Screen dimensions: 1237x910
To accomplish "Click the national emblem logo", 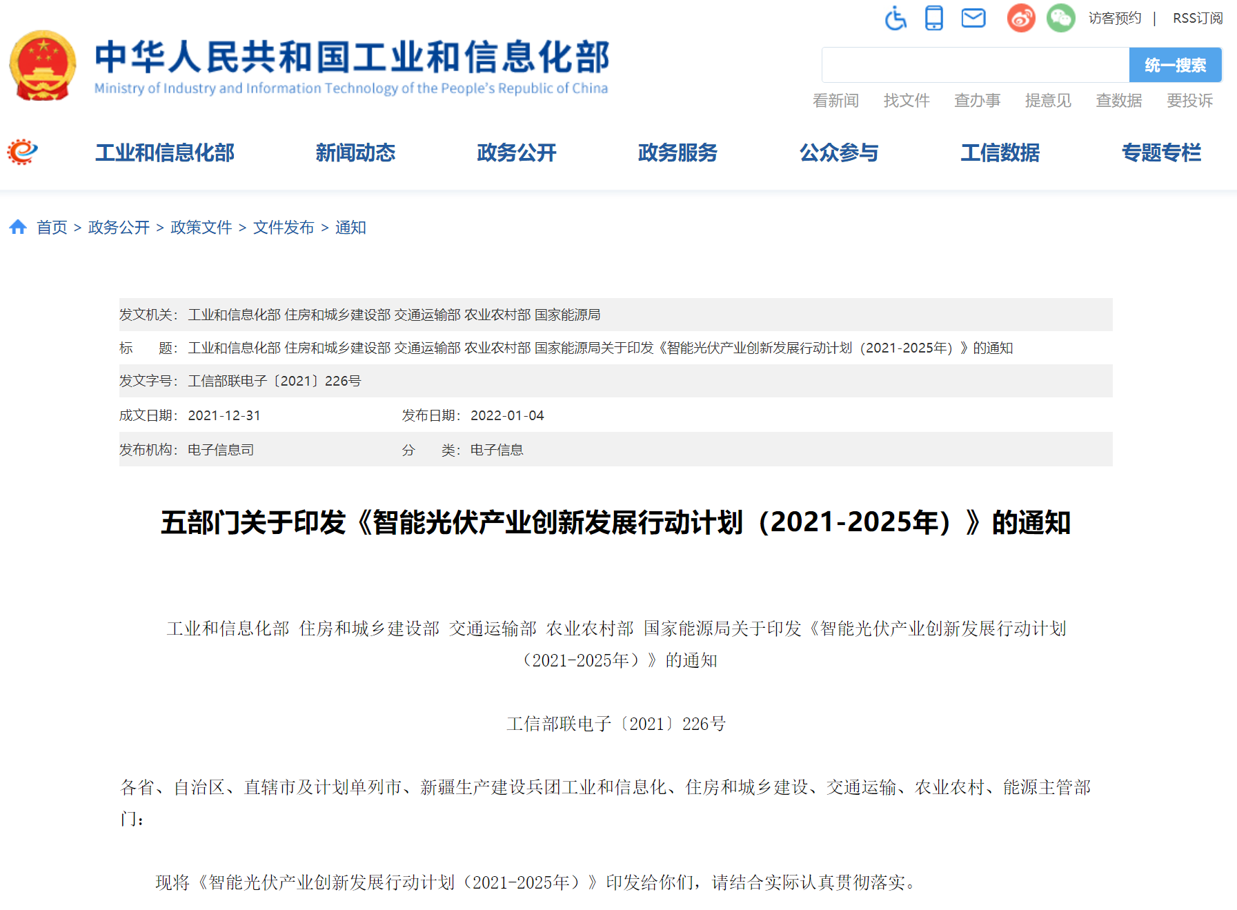I will pyautogui.click(x=43, y=66).
